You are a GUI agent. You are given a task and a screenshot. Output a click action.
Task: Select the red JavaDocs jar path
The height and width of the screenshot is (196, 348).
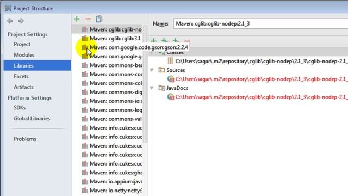[x=262, y=97]
